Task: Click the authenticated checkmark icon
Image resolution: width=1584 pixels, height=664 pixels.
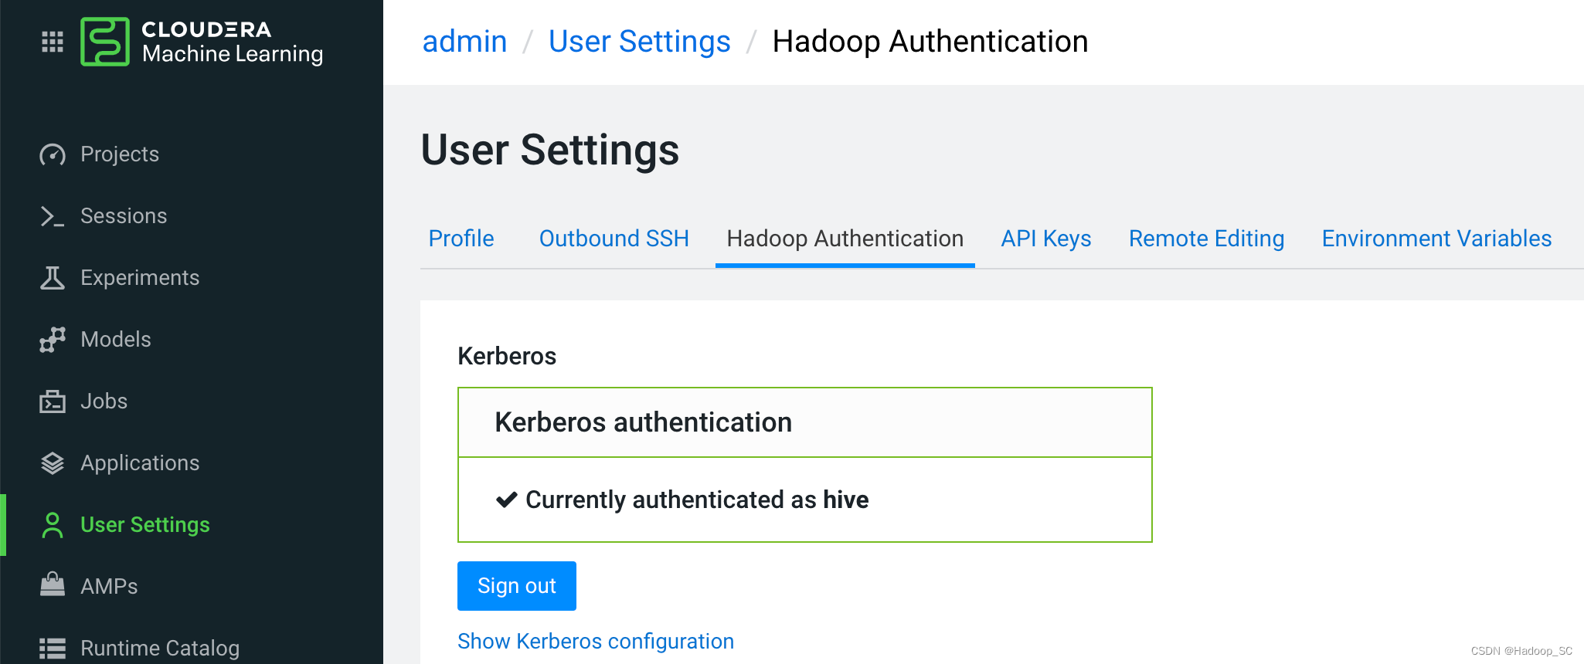Action: (x=507, y=500)
